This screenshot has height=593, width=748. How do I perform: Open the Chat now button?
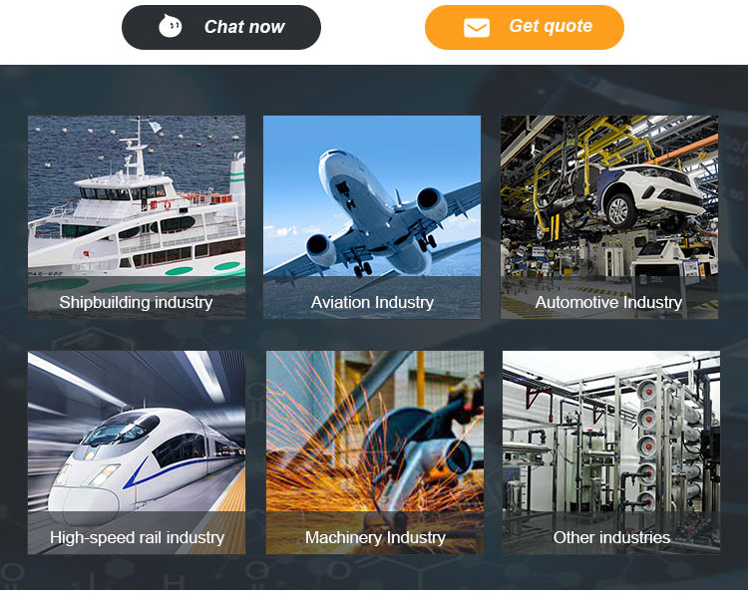click(221, 27)
